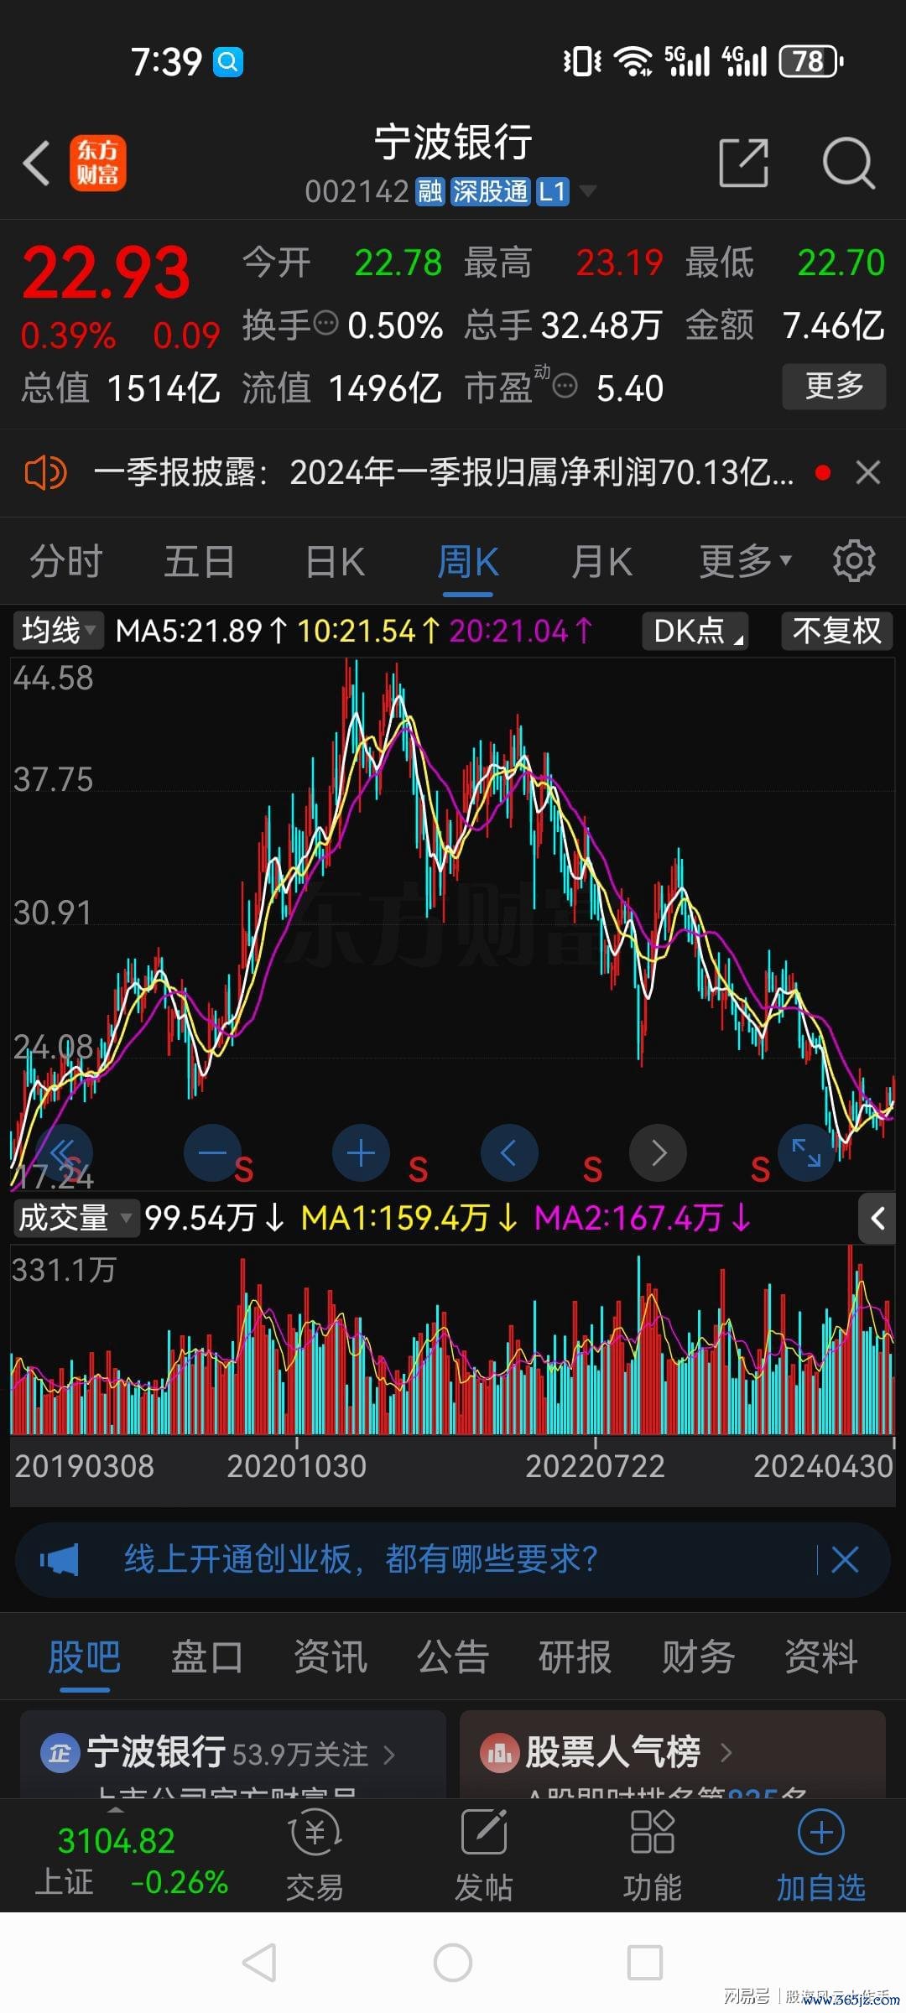Tap the 市盈 info icon
Viewport: 906px width, 2013px height.
(x=565, y=387)
